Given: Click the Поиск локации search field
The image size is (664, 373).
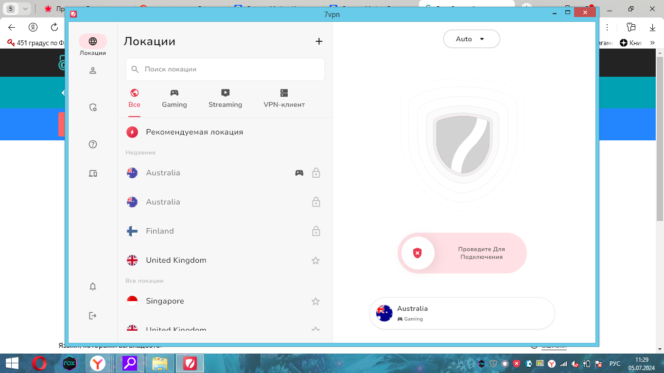Looking at the screenshot, I should point(225,69).
